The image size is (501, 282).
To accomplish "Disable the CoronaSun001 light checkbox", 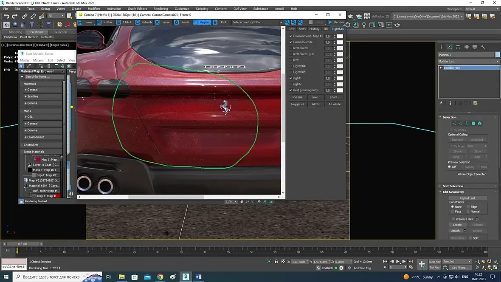I will click(291, 42).
